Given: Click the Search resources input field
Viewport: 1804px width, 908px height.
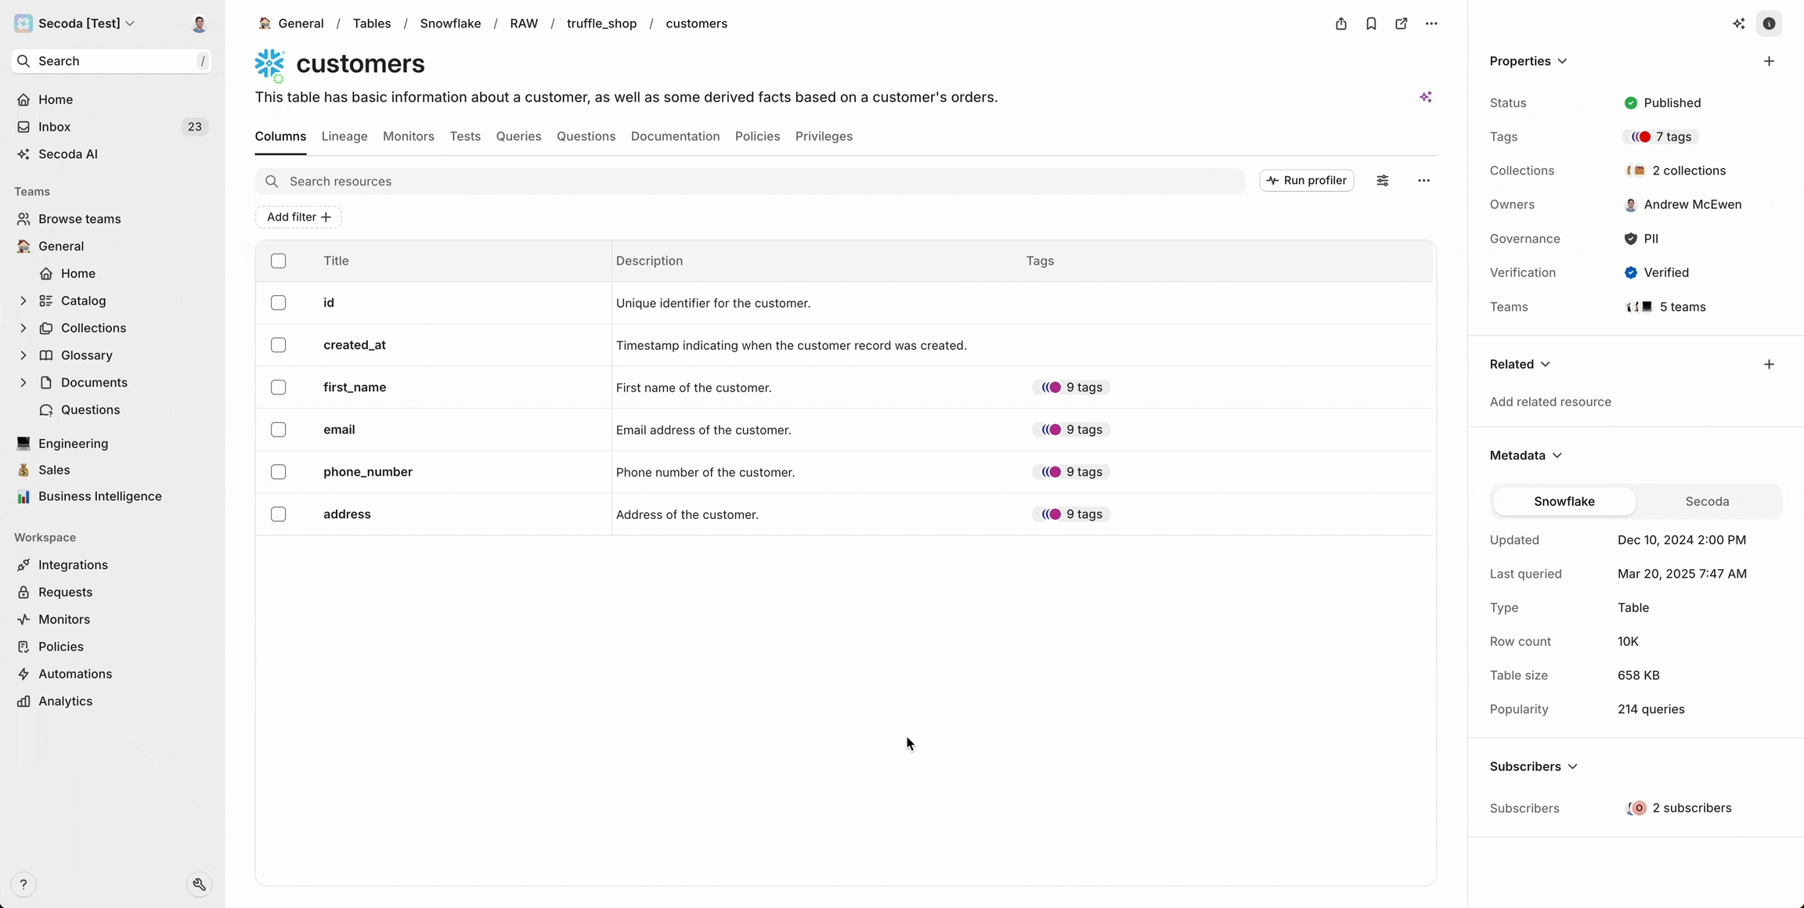Looking at the screenshot, I should (749, 182).
